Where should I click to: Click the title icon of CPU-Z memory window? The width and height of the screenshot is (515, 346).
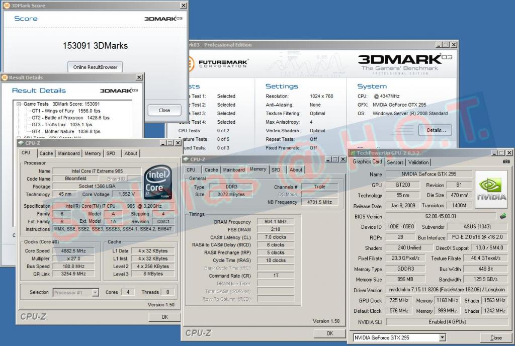pyautogui.click(x=186, y=159)
